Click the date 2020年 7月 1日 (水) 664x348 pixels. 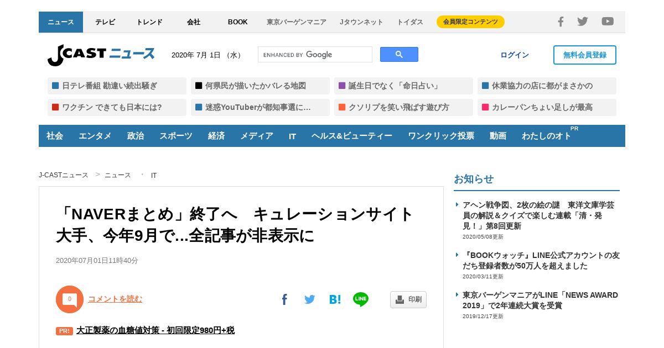click(x=207, y=55)
